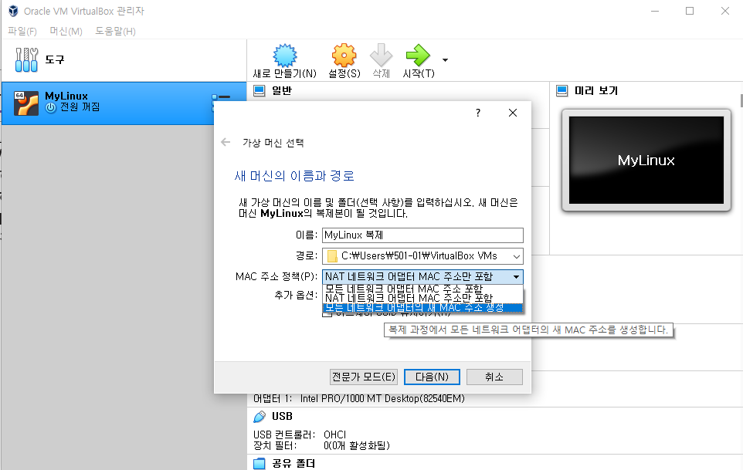Click the MyLinux VM operating system icon
The height and width of the screenshot is (470, 743).
click(26, 103)
